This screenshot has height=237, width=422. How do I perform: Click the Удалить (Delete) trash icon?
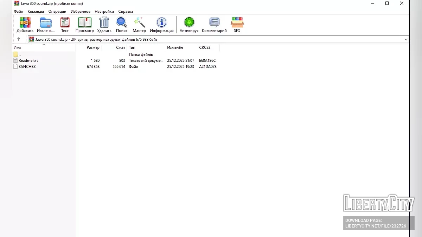[104, 23]
